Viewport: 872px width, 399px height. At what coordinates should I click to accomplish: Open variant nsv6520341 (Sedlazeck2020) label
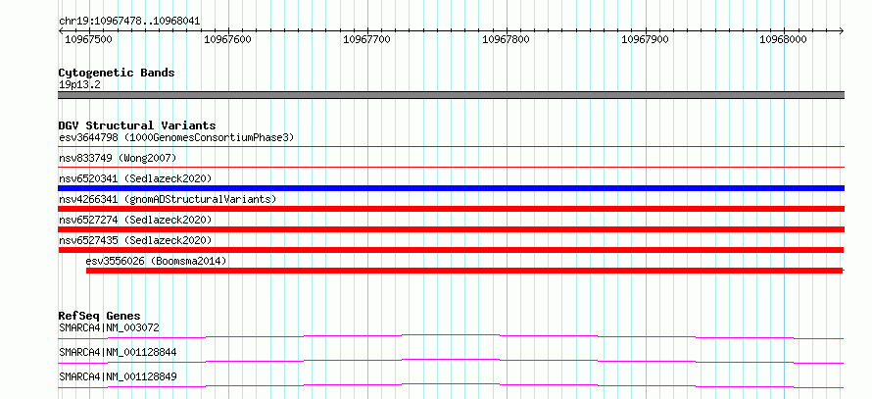click(135, 178)
